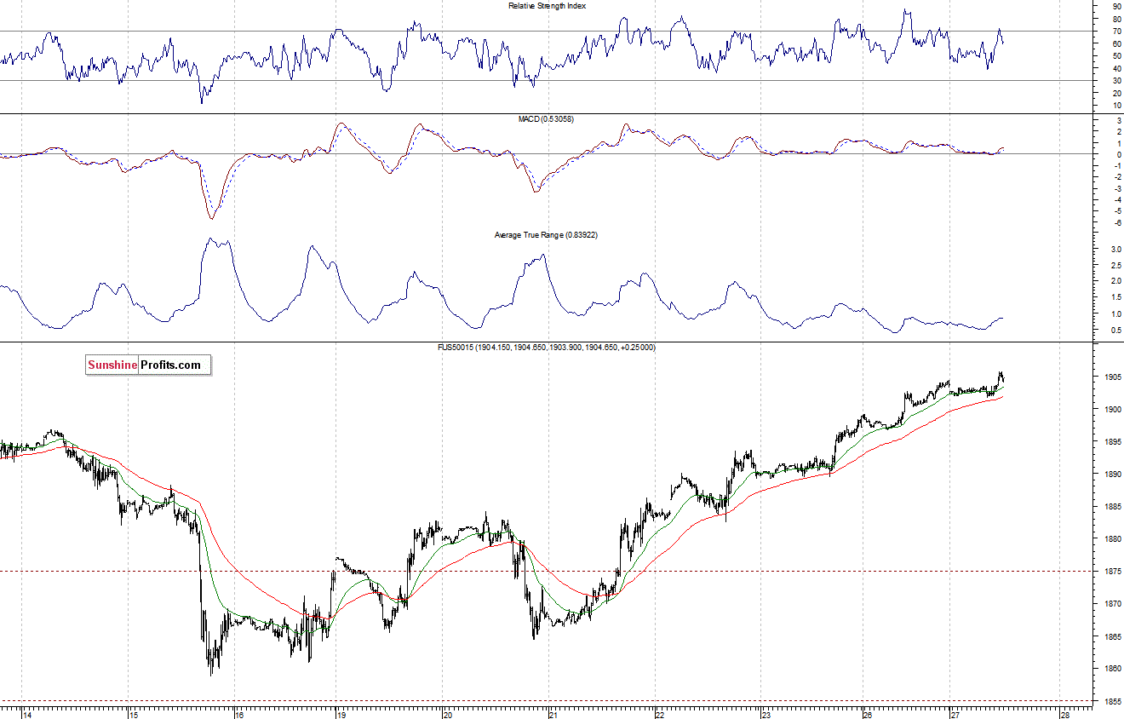1124x719 pixels.
Task: Click MACD scale value -6
Action: click(x=1116, y=222)
